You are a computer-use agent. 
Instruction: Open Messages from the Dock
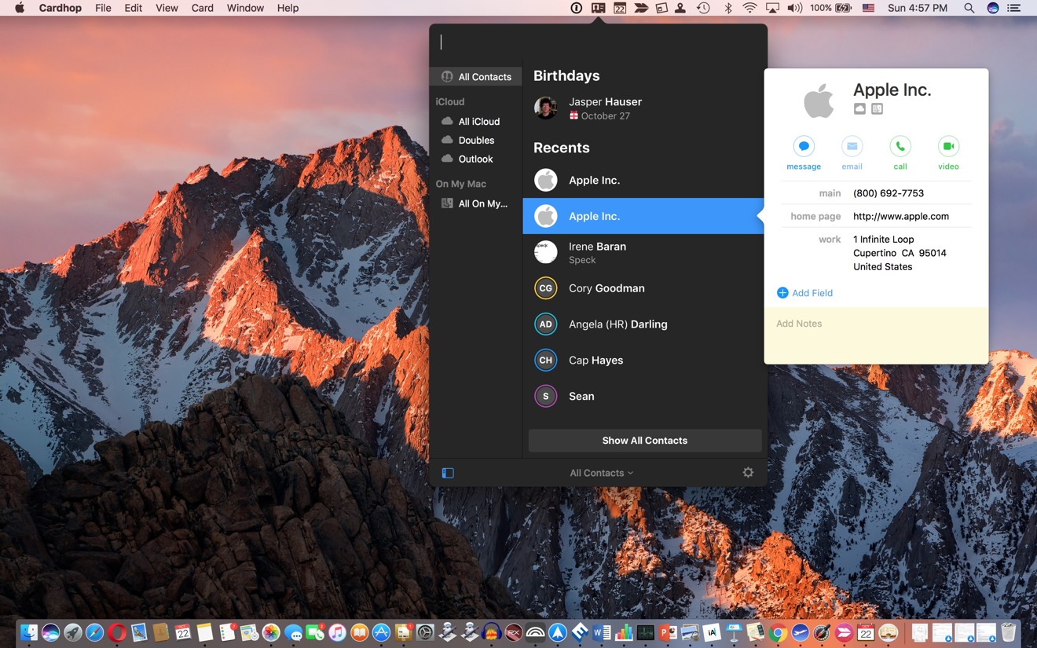click(293, 632)
